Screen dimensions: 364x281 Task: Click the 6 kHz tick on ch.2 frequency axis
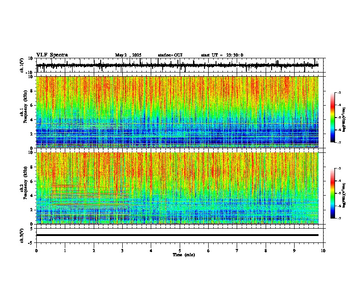coord(32,181)
